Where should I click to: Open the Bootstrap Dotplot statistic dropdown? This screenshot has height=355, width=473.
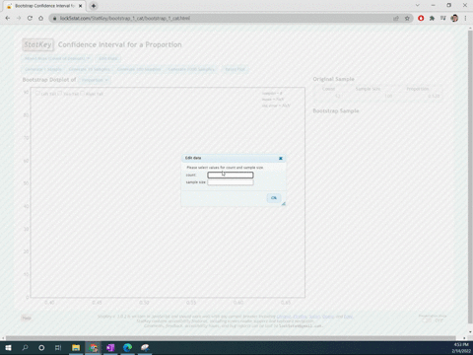pos(95,80)
